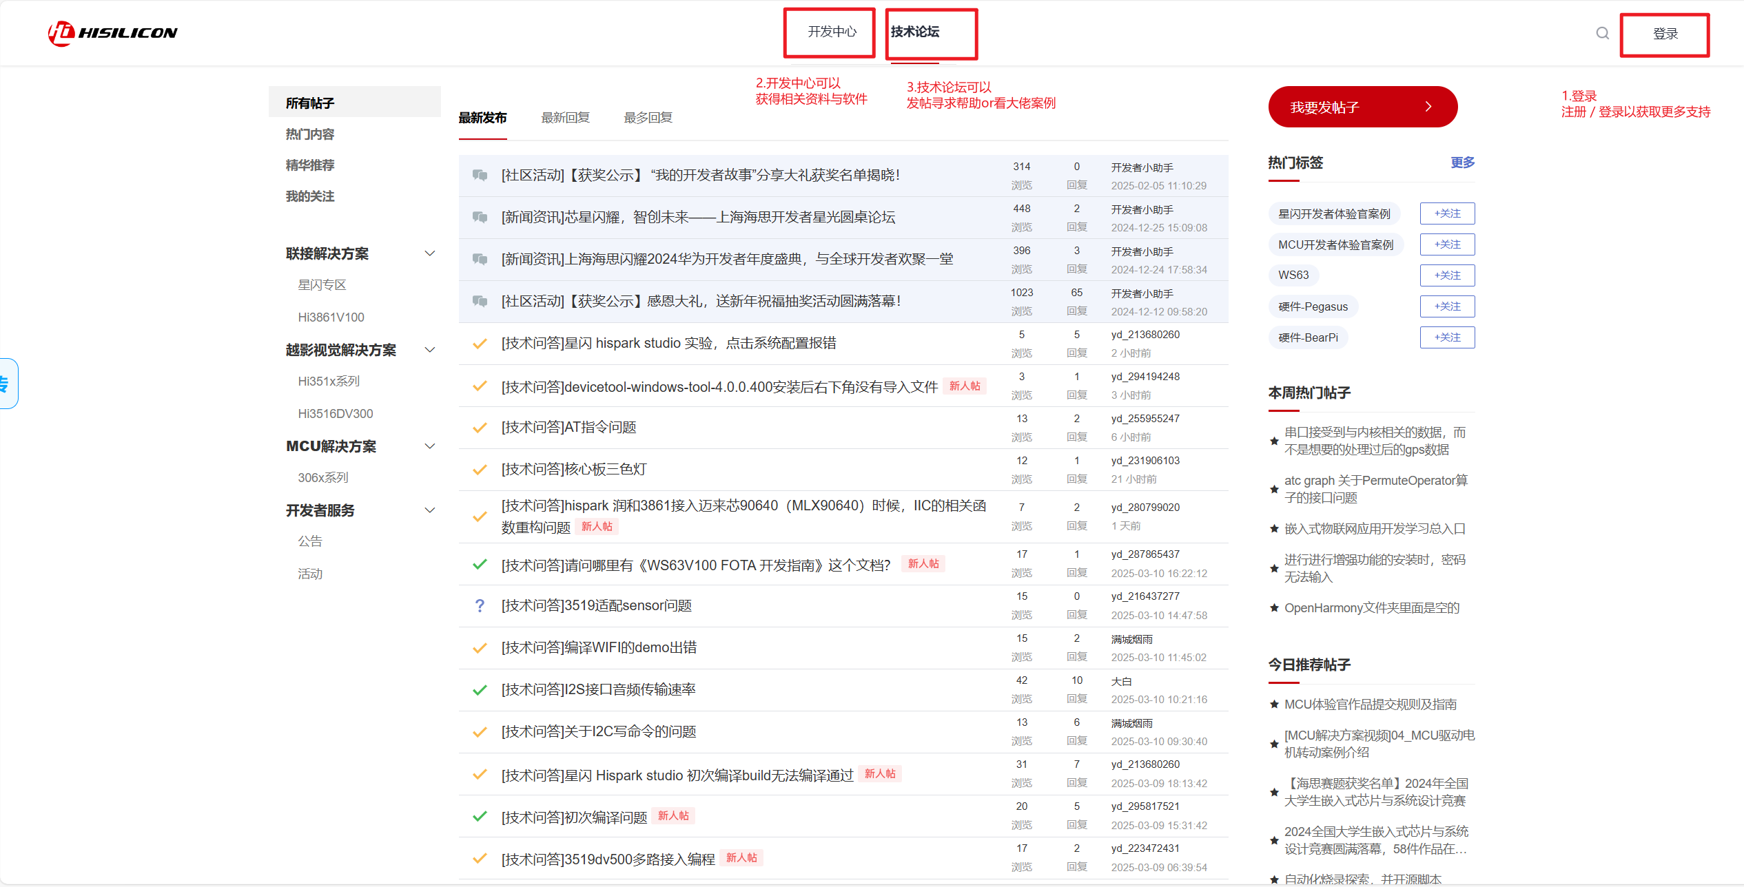Click chat bubble icon beside 芯星闪耀 post
Image resolution: width=1744 pixels, height=887 pixels.
pyautogui.click(x=480, y=217)
